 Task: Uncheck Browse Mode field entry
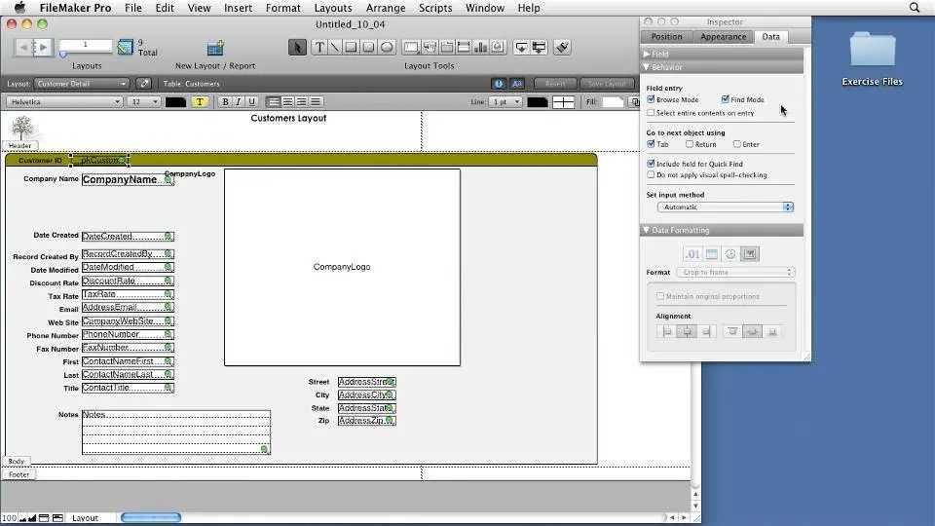coord(651,99)
